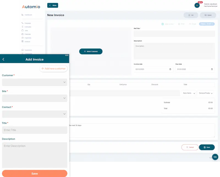Viewport: 220px width, 177px height.
Task: Open the Calendar icon in sidebar
Action: tap(23, 34)
